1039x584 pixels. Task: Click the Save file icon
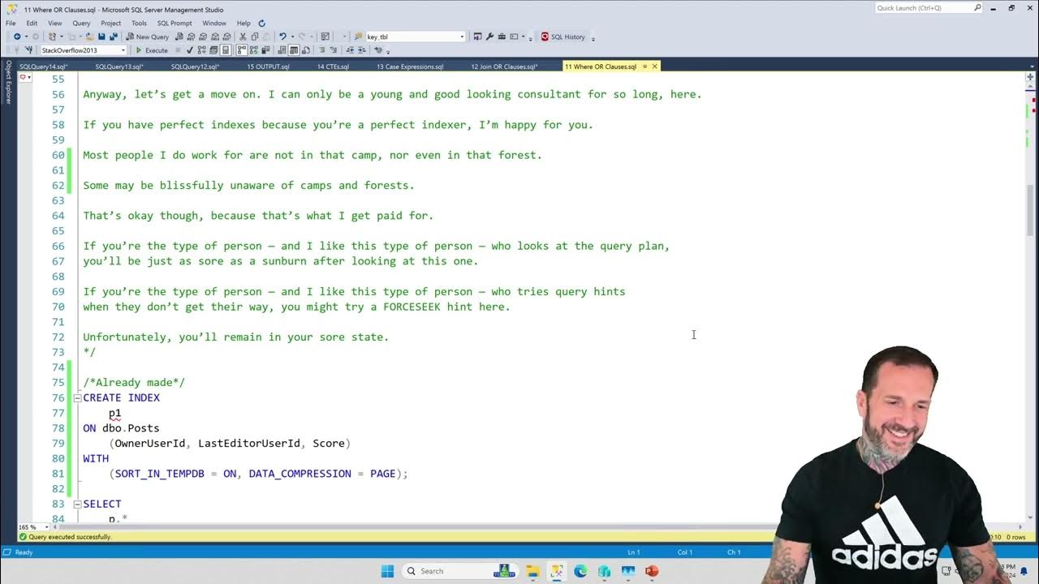coord(101,36)
